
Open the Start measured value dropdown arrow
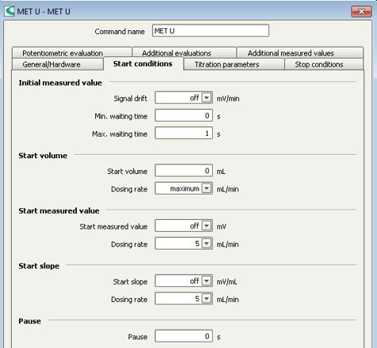[207, 226]
